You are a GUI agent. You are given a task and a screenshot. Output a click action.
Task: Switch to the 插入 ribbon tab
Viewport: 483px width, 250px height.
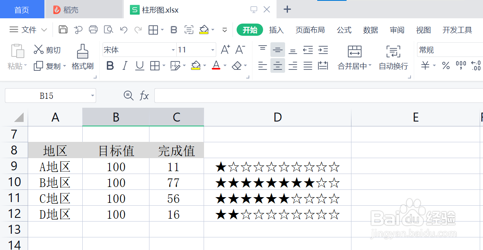click(276, 30)
